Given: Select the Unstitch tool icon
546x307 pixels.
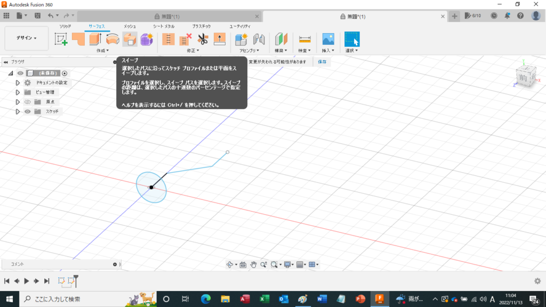Looking at the screenshot, I should point(185,39).
